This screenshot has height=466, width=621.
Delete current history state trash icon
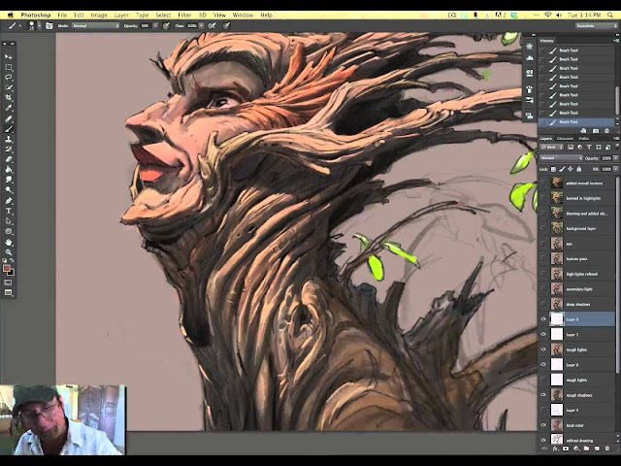(x=607, y=131)
